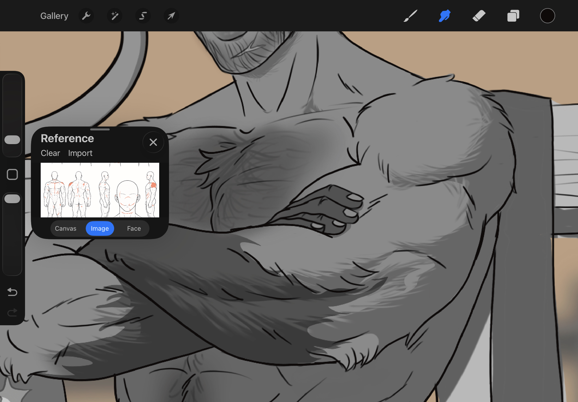Tap the sidebar square modify button
Viewport: 578px width, 402px height.
click(12, 175)
